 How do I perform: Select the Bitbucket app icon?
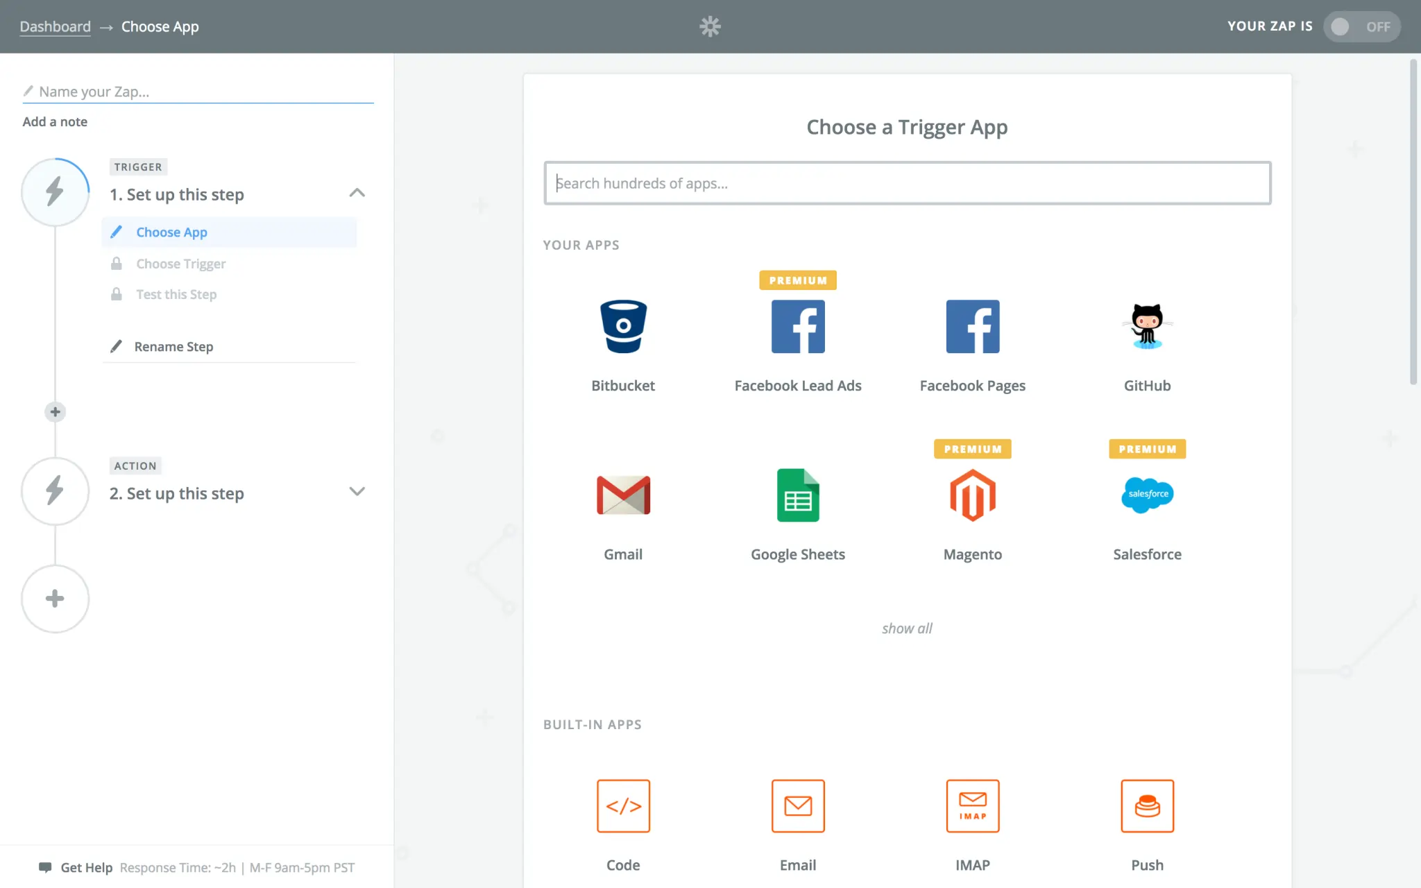[623, 327]
